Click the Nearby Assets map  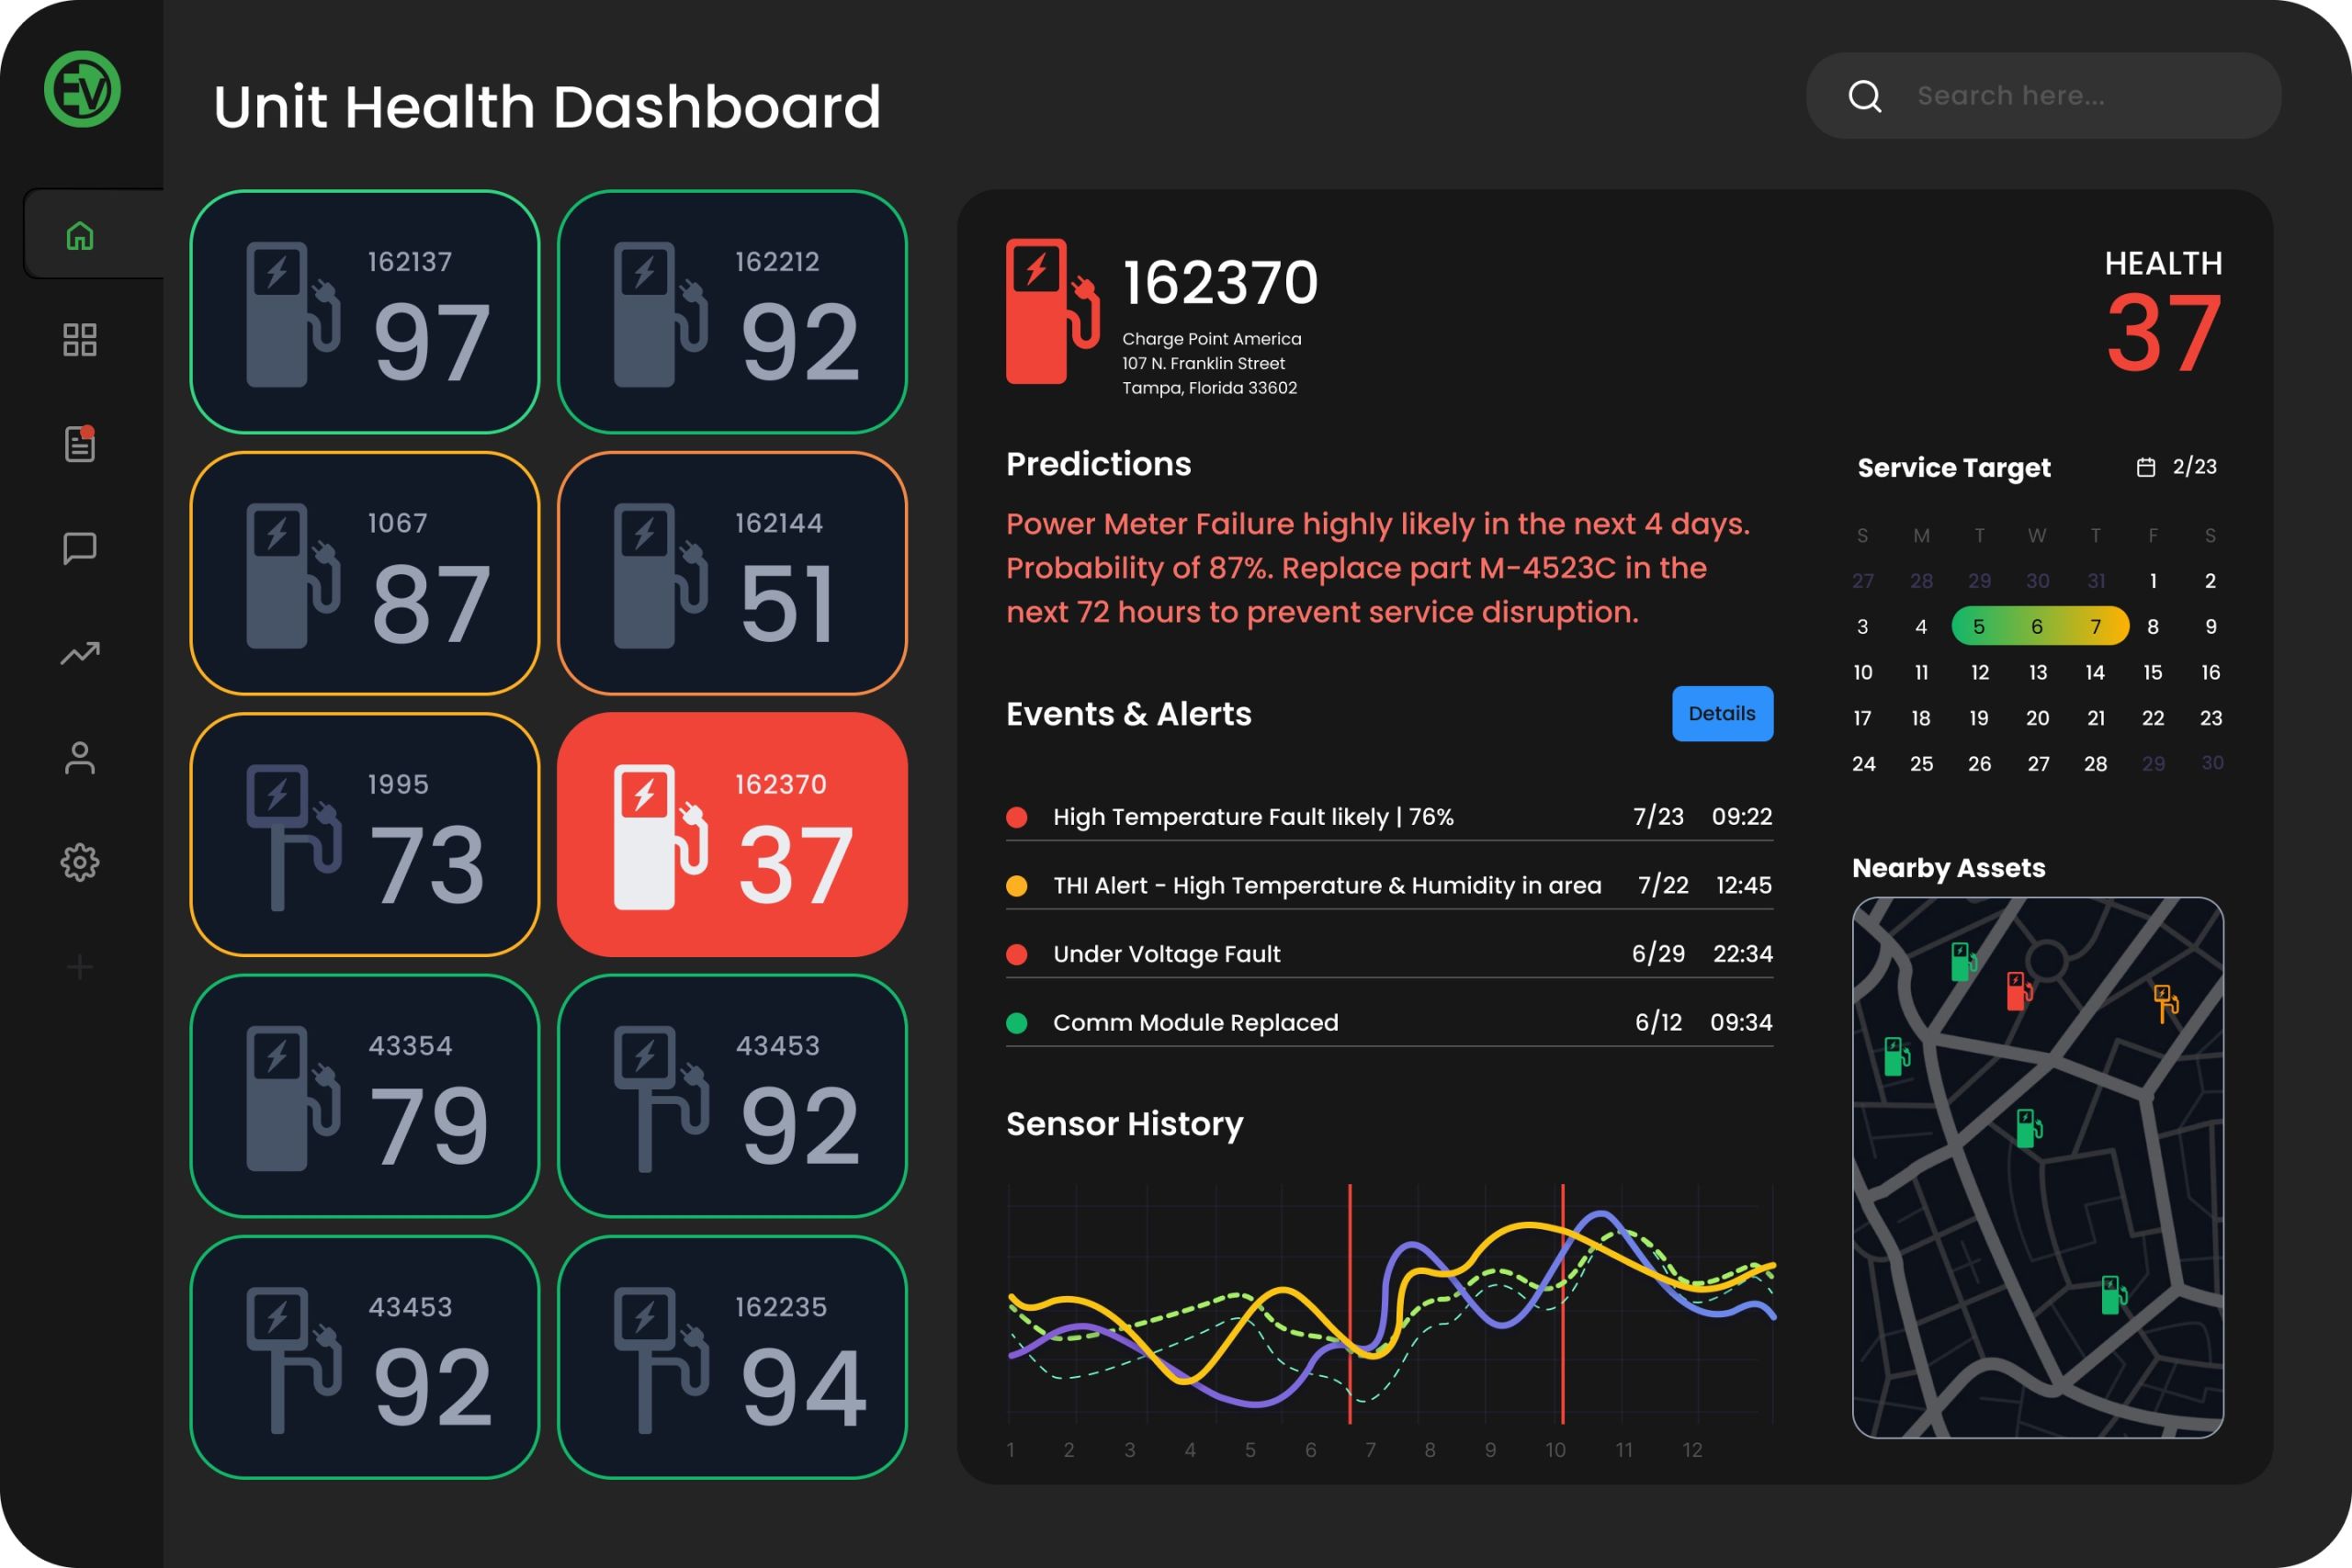(2037, 1167)
